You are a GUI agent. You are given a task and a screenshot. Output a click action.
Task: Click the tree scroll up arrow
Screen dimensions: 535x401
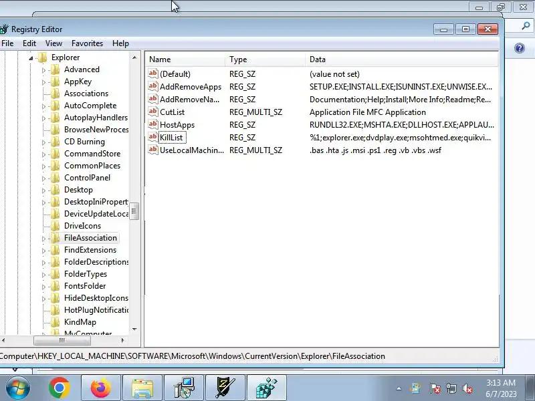tap(134, 57)
